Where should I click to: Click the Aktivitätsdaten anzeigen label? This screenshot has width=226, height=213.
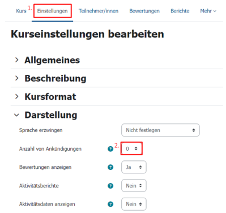pos(47,205)
